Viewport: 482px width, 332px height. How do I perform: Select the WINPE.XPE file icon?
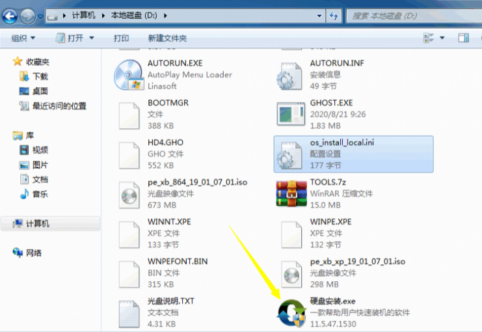coord(291,235)
